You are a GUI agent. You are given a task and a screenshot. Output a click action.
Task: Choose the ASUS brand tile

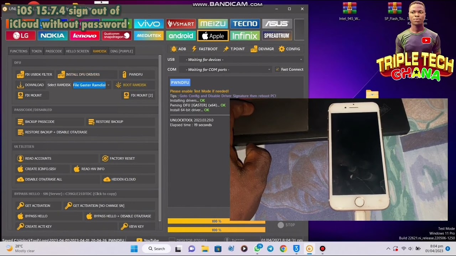(x=277, y=24)
